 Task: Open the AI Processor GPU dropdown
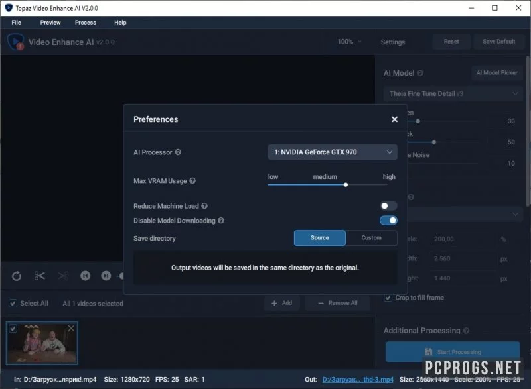(333, 152)
